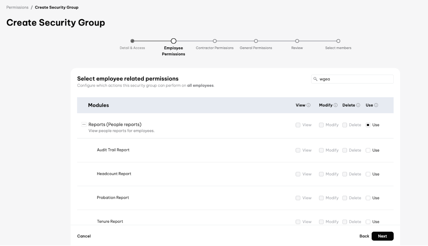The height and width of the screenshot is (246, 428).
Task: Open the Review step
Action: pos(297,41)
